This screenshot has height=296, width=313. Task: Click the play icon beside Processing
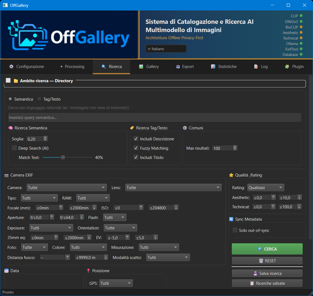coord(62,67)
